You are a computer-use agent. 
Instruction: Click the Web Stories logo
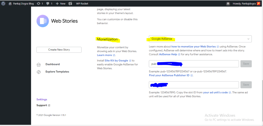tap(43, 21)
